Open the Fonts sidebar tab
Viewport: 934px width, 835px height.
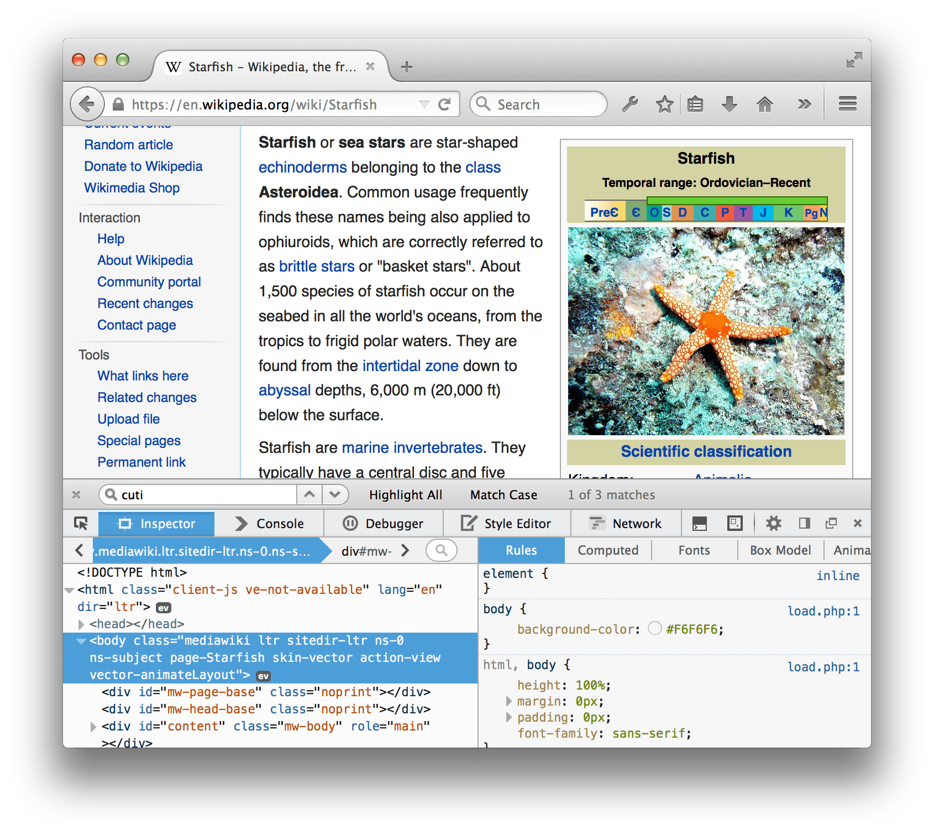tap(694, 550)
